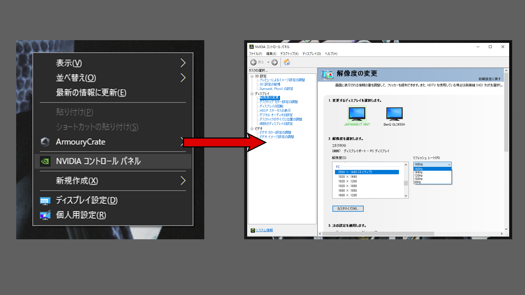Screen dimensions: 525x295
Task: Click main panel vertical scrollbar thumb
Action: pyautogui.click(x=506, y=112)
